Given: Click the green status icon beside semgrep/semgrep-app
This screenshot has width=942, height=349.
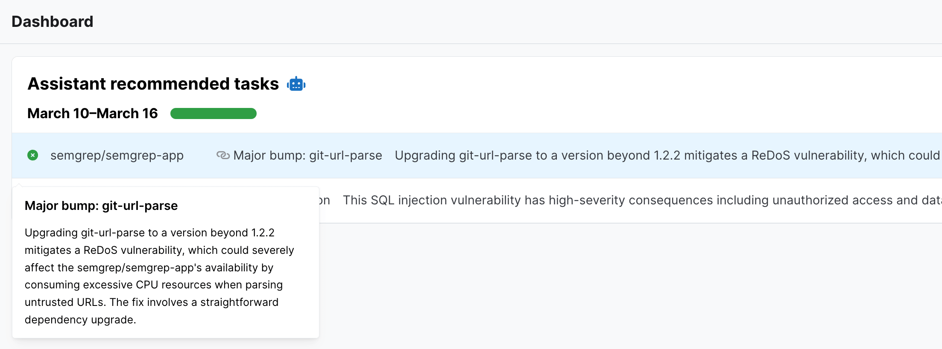Looking at the screenshot, I should [x=32, y=155].
